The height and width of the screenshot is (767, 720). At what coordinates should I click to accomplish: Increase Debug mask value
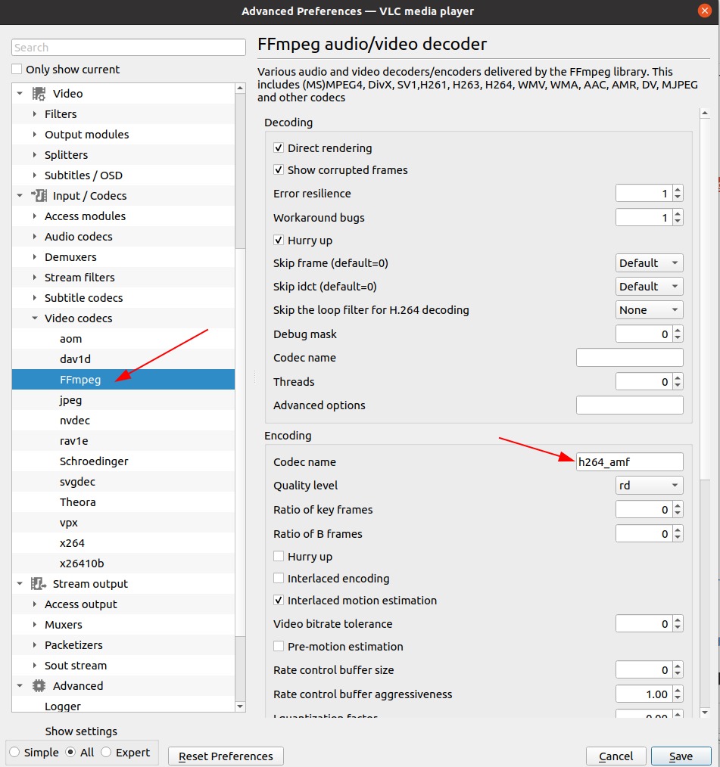coord(678,331)
